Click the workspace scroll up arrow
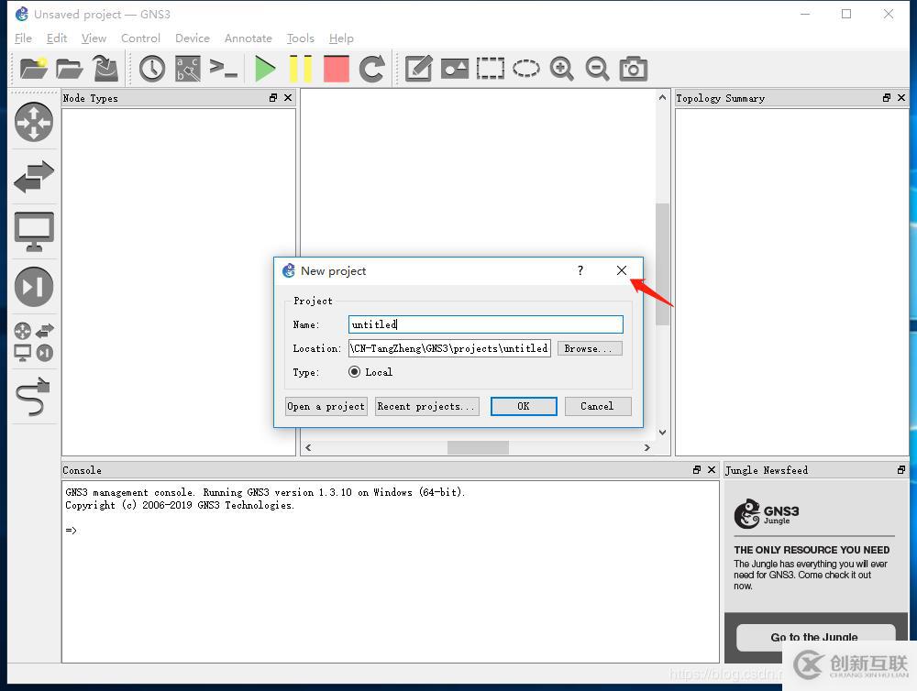917x691 pixels. [x=662, y=98]
